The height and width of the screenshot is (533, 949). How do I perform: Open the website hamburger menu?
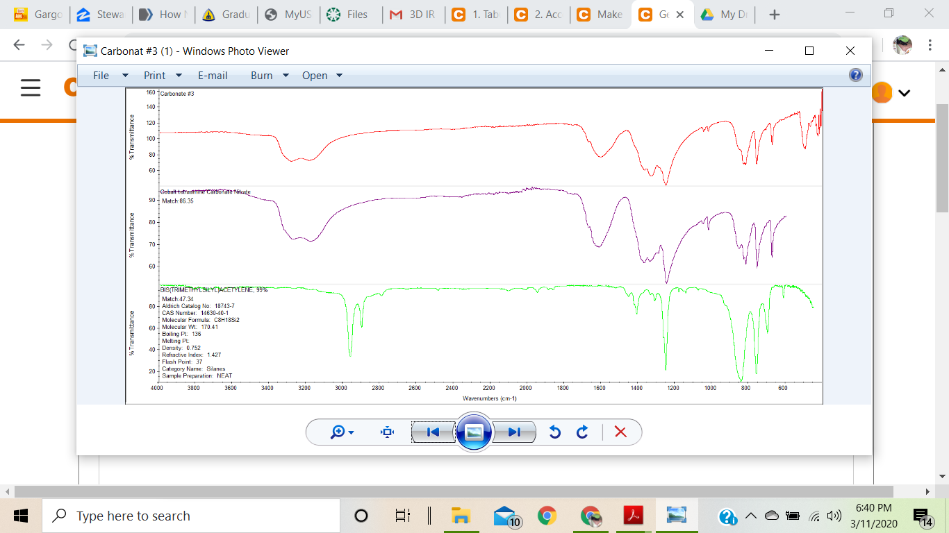point(31,88)
